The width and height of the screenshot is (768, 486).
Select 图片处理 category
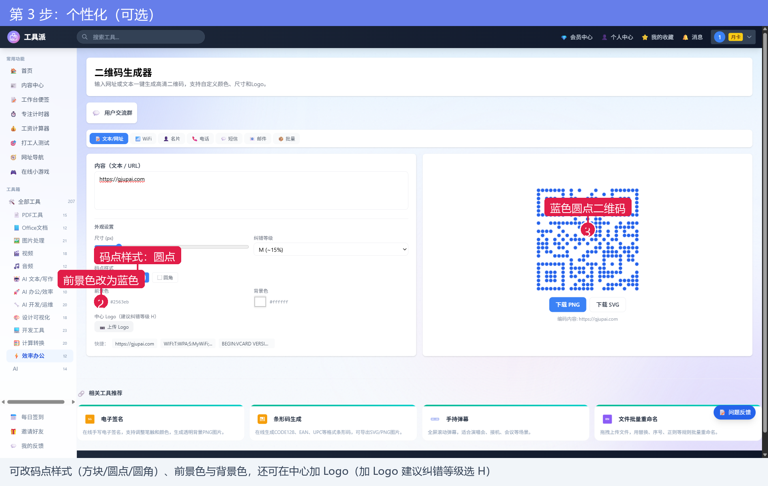pyautogui.click(x=40, y=241)
